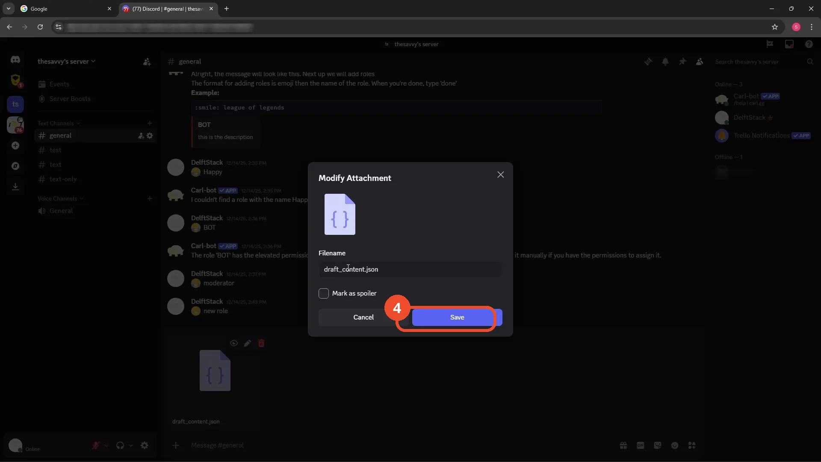The width and height of the screenshot is (821, 462).
Task: Open User Settings gear icon
Action: (145, 445)
